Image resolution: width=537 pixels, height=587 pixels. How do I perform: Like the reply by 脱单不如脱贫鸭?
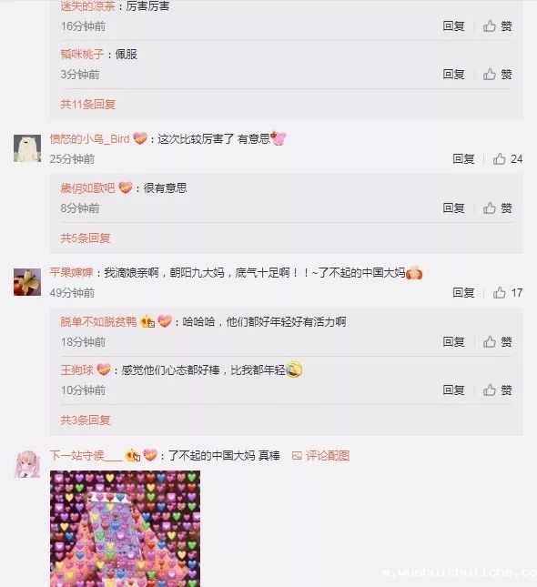click(x=497, y=342)
